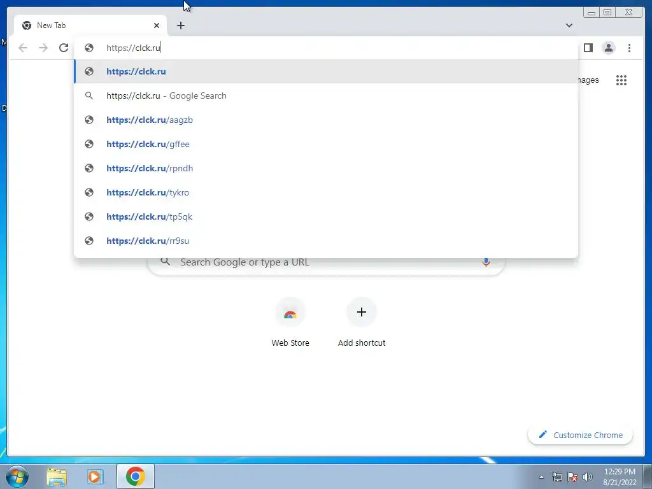
Task: Click the back navigation arrow
Action: pyautogui.click(x=23, y=48)
